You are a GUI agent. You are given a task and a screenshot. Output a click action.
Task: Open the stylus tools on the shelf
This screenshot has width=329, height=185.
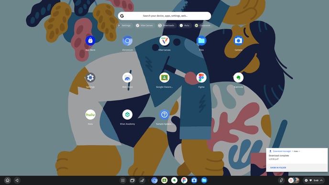click(x=281, y=180)
